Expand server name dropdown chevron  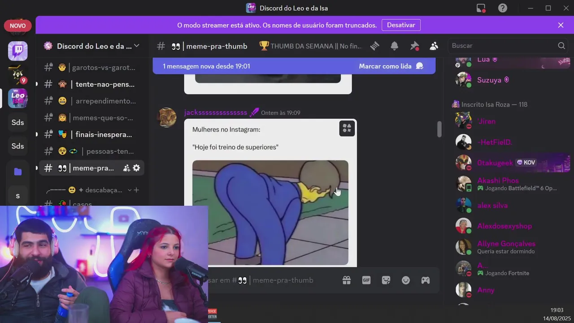tap(137, 46)
